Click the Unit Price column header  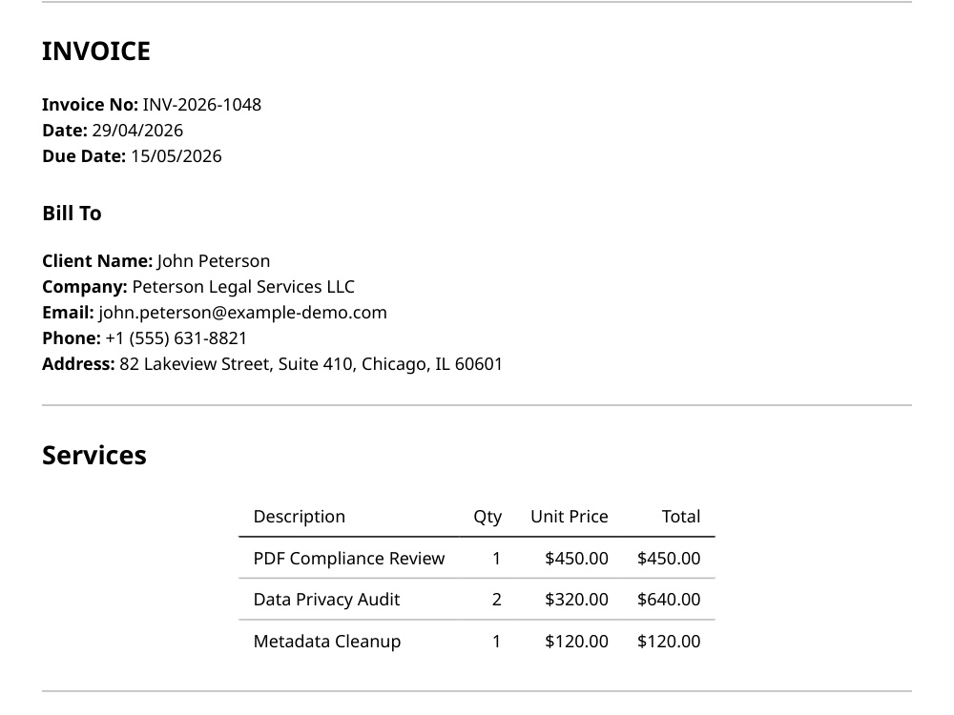click(x=570, y=517)
